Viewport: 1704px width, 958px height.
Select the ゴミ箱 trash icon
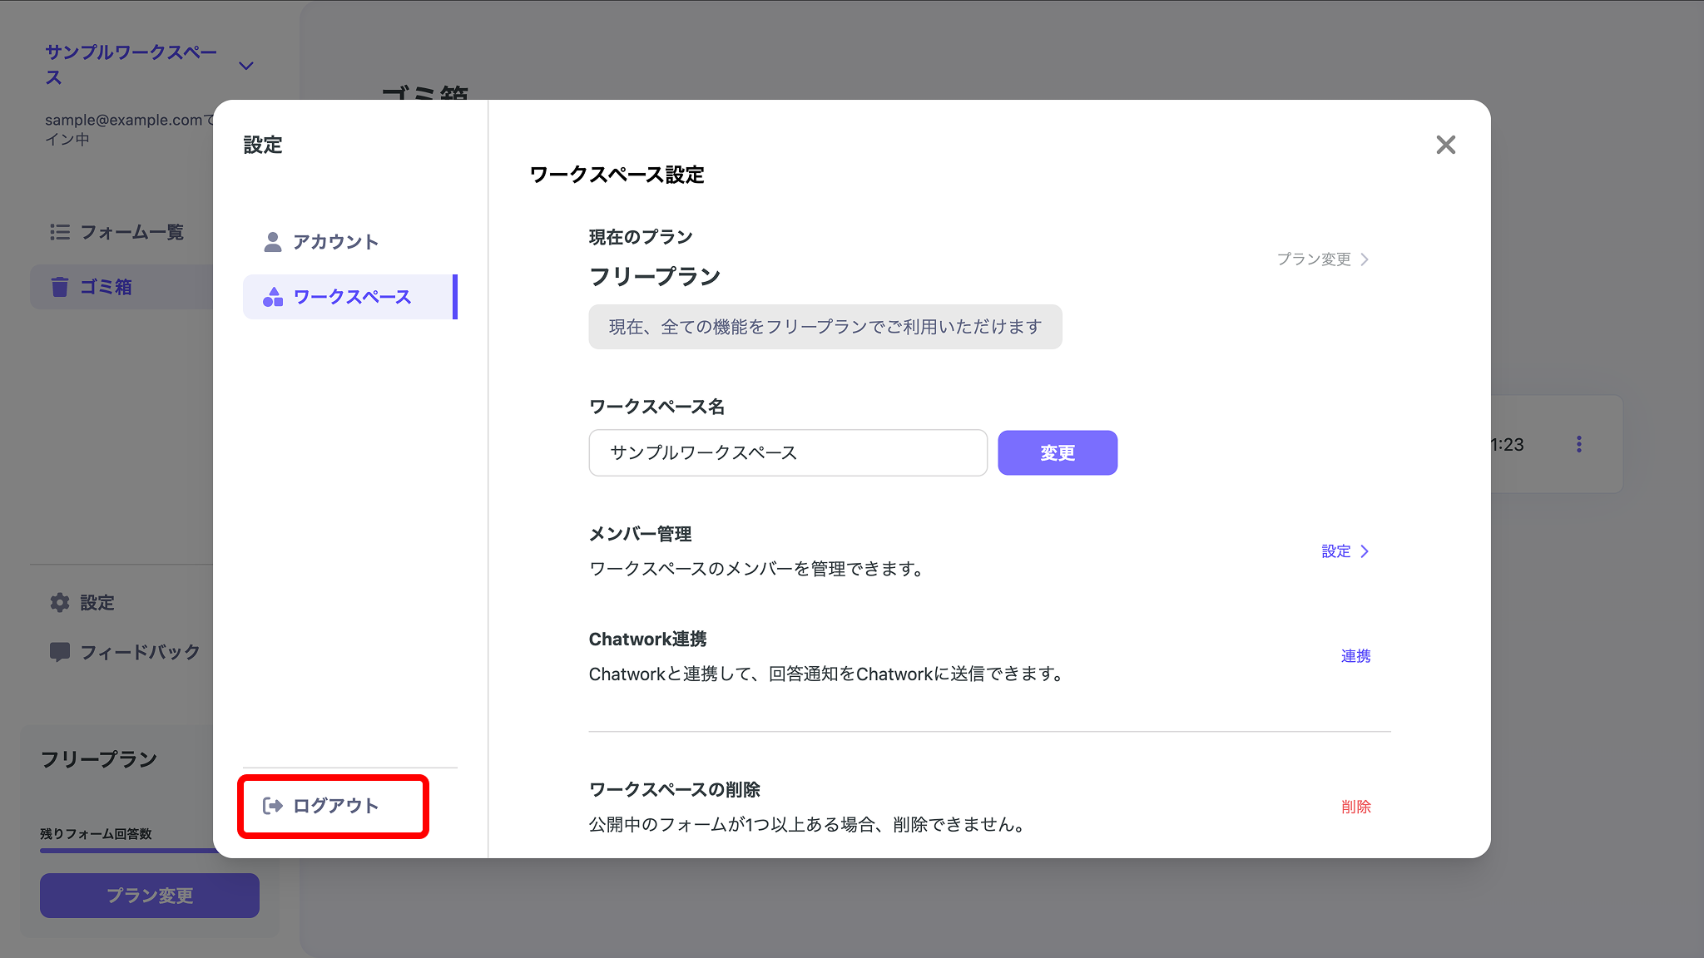[59, 286]
